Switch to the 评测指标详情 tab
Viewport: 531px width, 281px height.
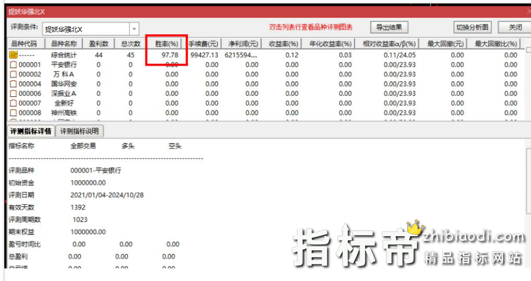pos(31,131)
